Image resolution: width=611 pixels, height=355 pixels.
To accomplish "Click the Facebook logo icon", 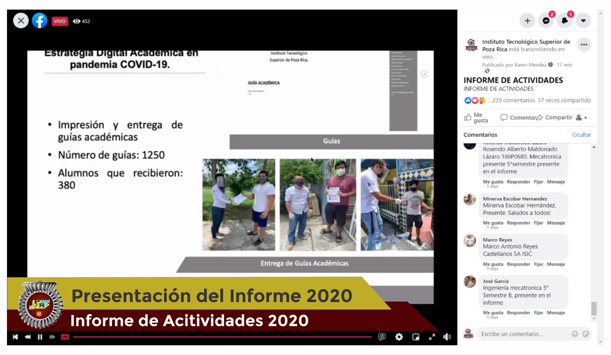I will (39, 21).
